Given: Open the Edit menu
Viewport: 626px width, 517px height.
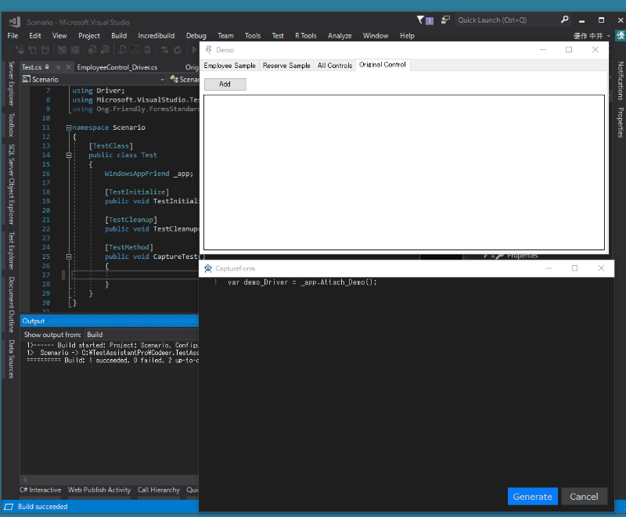Looking at the screenshot, I should 34,36.
